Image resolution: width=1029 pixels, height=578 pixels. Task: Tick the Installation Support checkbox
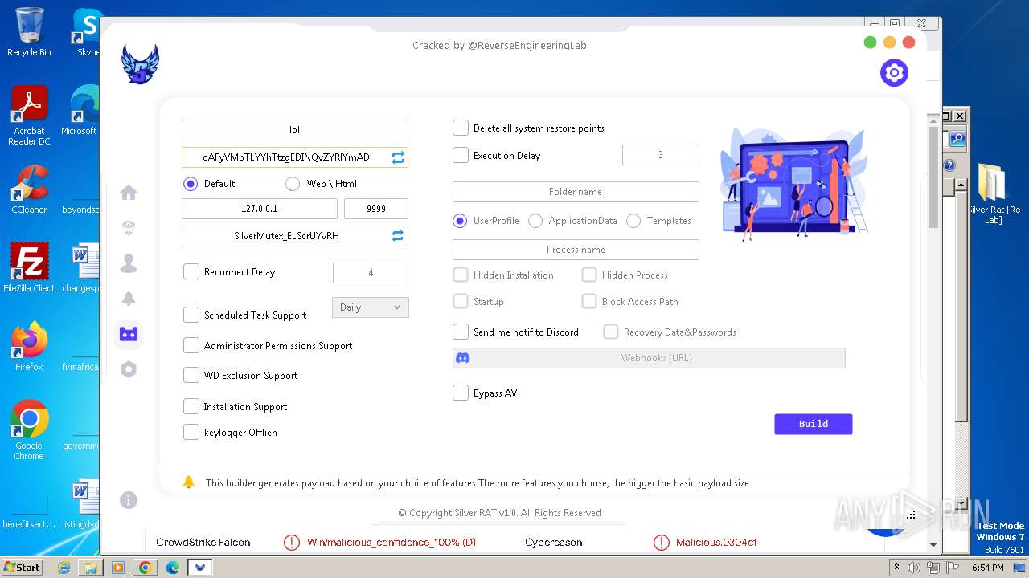point(191,407)
